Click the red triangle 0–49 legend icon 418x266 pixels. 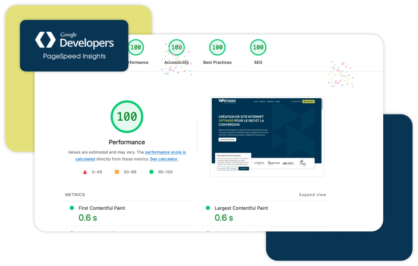tap(85, 172)
